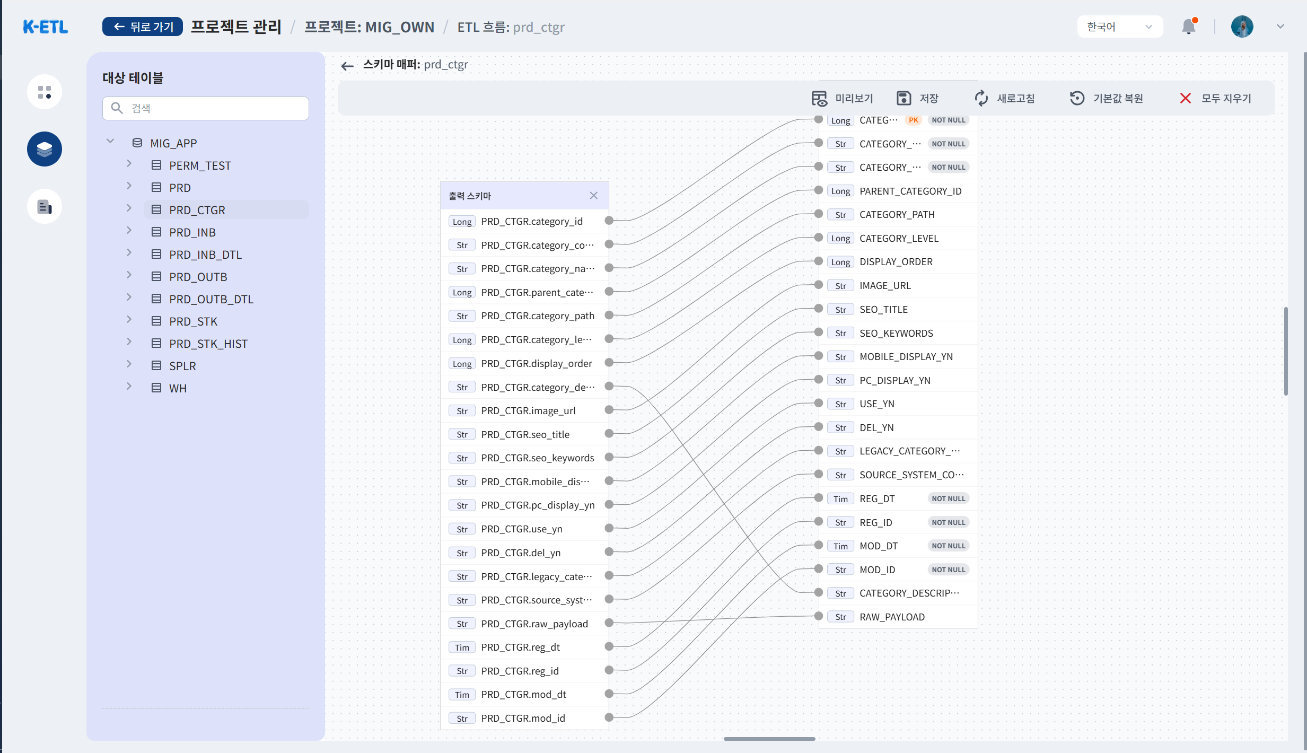Open the user avatar profile
Image resolution: width=1307 pixels, height=753 pixels.
tap(1242, 27)
